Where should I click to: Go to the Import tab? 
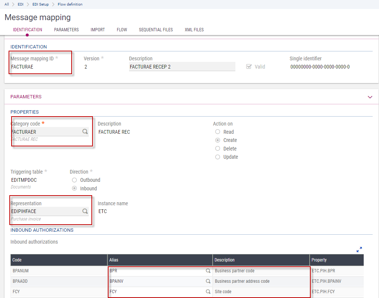tap(98, 30)
